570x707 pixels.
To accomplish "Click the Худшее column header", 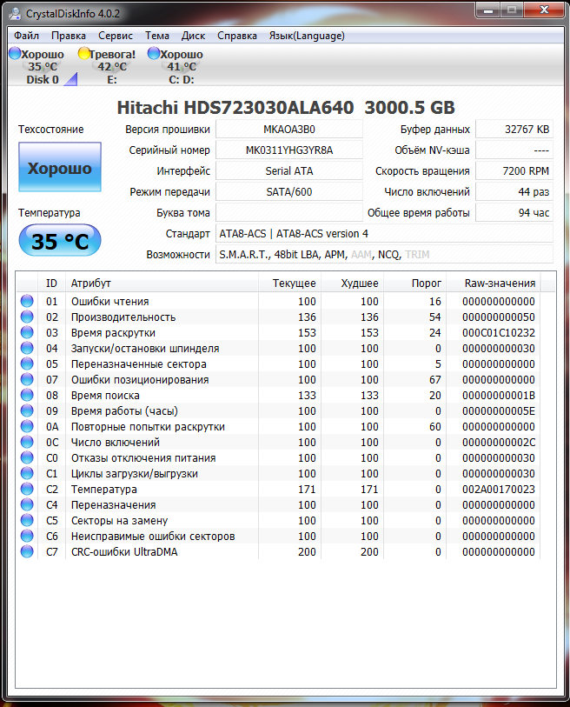I will [353, 283].
